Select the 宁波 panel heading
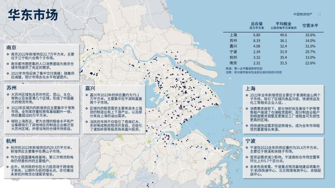Image resolution: width=335 pixels, height=188 pixels. coord(251,141)
